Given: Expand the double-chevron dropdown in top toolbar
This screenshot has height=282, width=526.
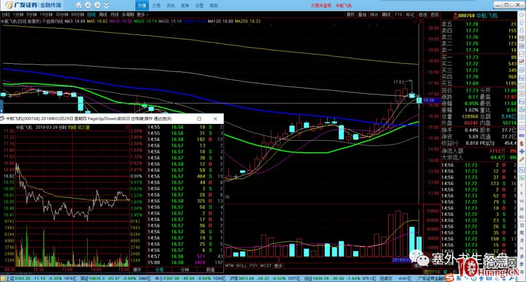Looking at the screenshot, I should pyautogui.click(x=106, y=5).
